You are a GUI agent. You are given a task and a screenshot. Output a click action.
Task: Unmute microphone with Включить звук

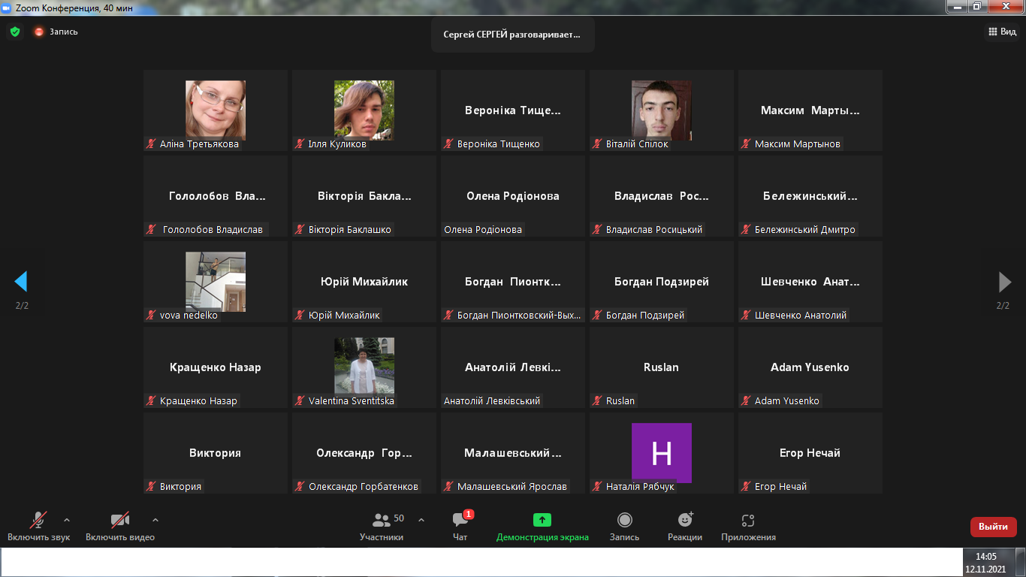coord(38,526)
